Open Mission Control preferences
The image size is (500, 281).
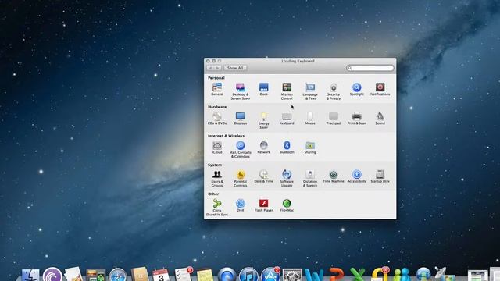click(287, 91)
